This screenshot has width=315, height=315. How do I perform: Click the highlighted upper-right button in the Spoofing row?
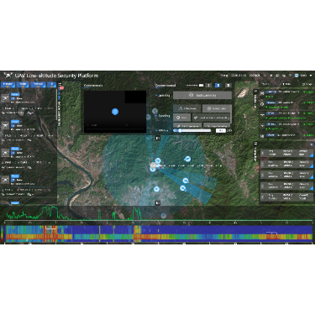coord(217,108)
